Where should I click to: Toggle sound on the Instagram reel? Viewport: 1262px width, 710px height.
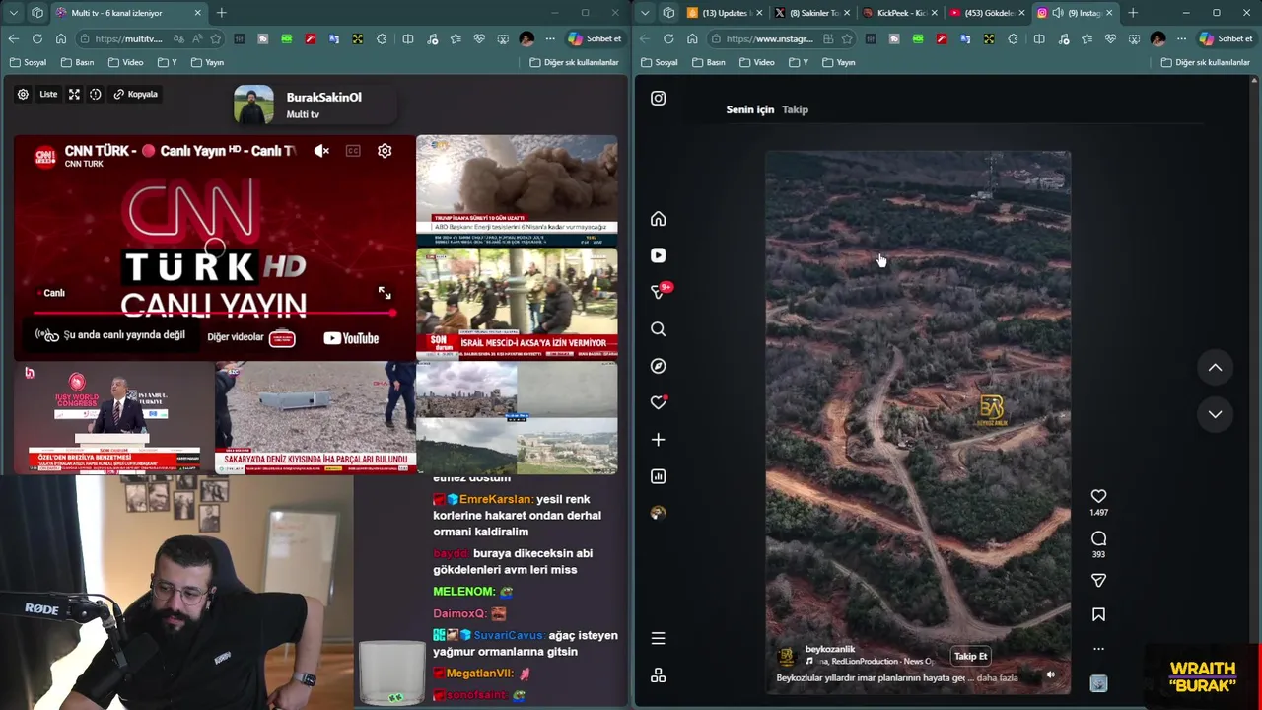pyautogui.click(x=1050, y=675)
